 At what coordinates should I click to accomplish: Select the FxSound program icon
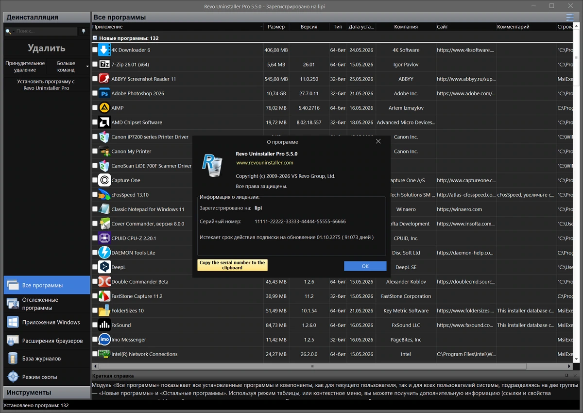tap(104, 325)
